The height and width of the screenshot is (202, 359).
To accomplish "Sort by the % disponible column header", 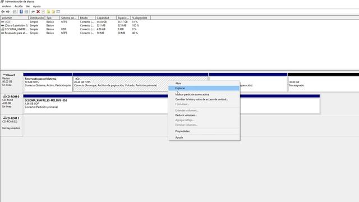I will [141, 18].
